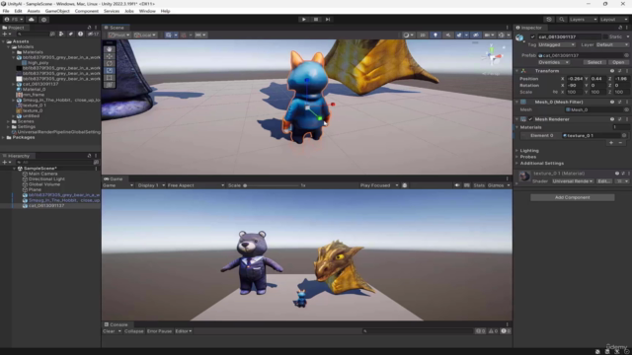Click the scene orientation gizmo
This screenshot has width=632, height=355.
point(492,57)
